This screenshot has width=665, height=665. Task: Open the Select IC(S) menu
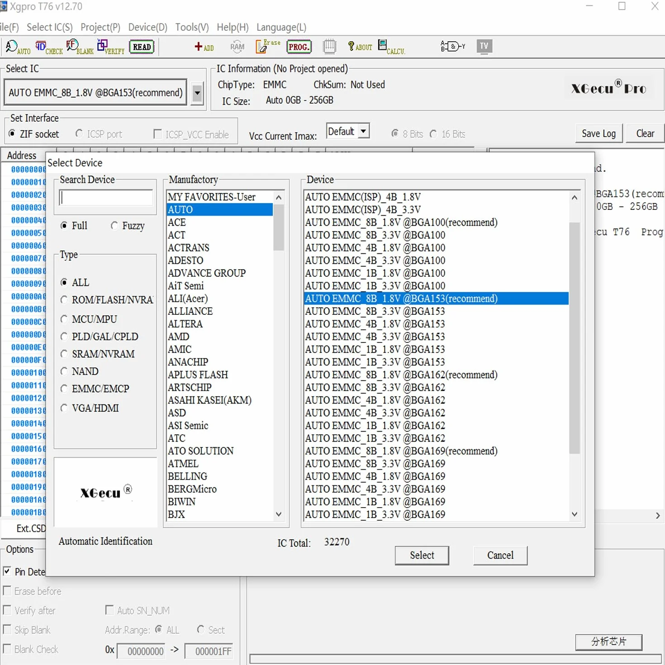tap(50, 27)
